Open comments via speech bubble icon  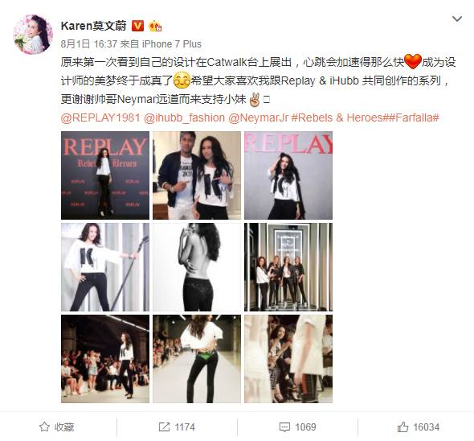(x=284, y=427)
